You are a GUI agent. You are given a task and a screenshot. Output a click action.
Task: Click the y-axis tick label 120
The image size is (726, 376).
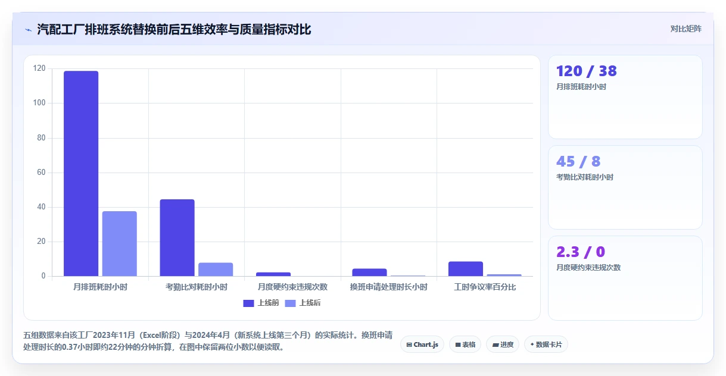[39, 68]
